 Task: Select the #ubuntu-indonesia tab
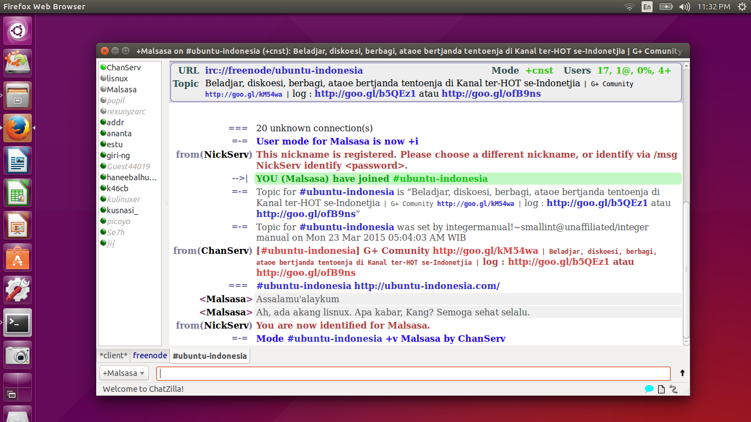209,356
